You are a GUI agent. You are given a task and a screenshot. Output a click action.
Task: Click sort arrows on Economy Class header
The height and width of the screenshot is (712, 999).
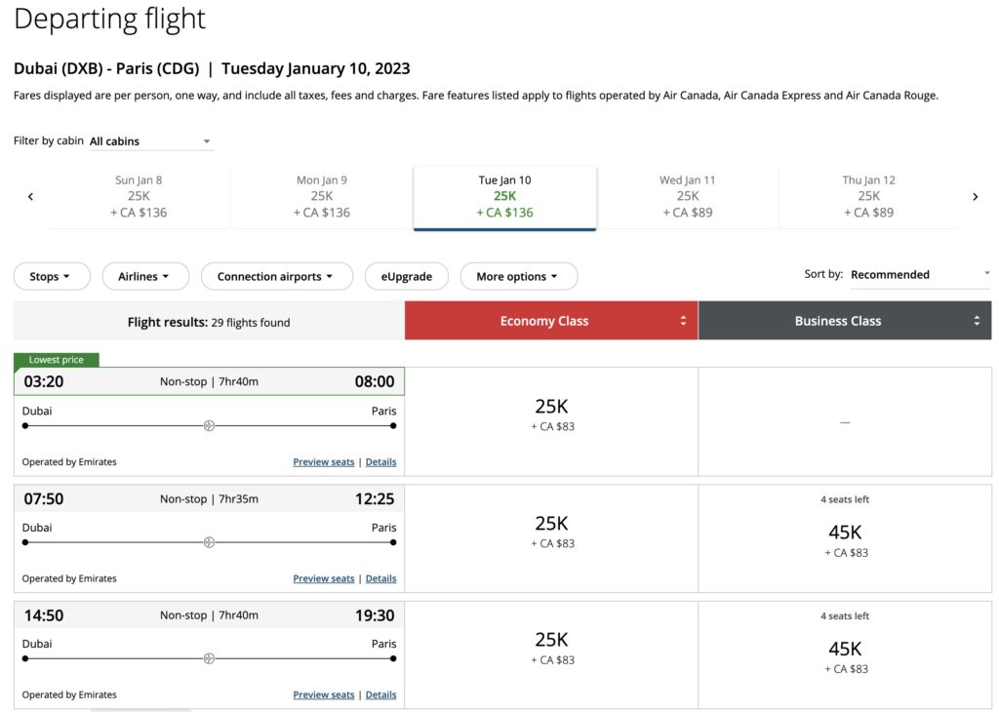(x=683, y=321)
